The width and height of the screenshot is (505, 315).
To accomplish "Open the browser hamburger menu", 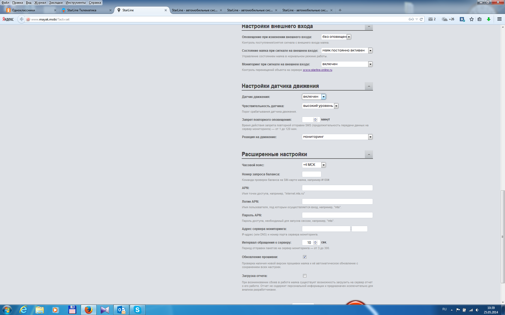I will click(x=499, y=19).
